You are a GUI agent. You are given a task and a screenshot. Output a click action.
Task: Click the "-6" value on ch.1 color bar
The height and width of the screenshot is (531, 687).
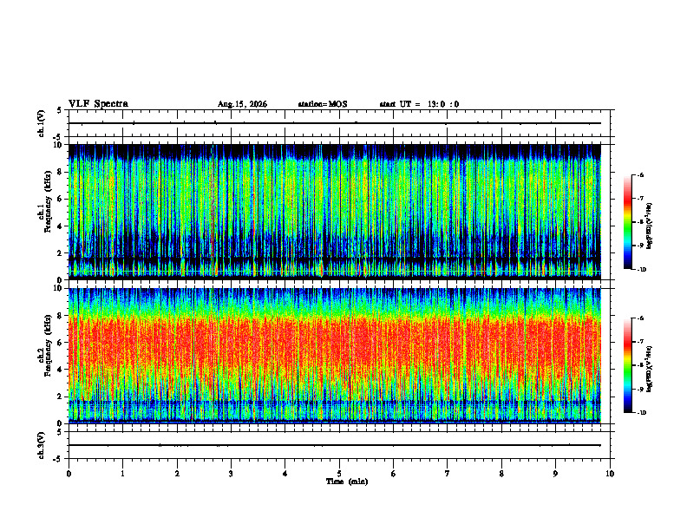click(x=640, y=175)
